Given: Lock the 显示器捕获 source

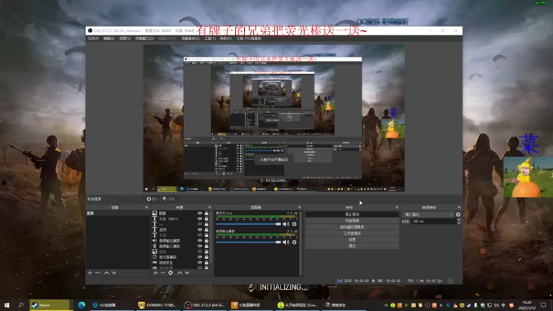Looking at the screenshot, I should pyautogui.click(x=207, y=257).
